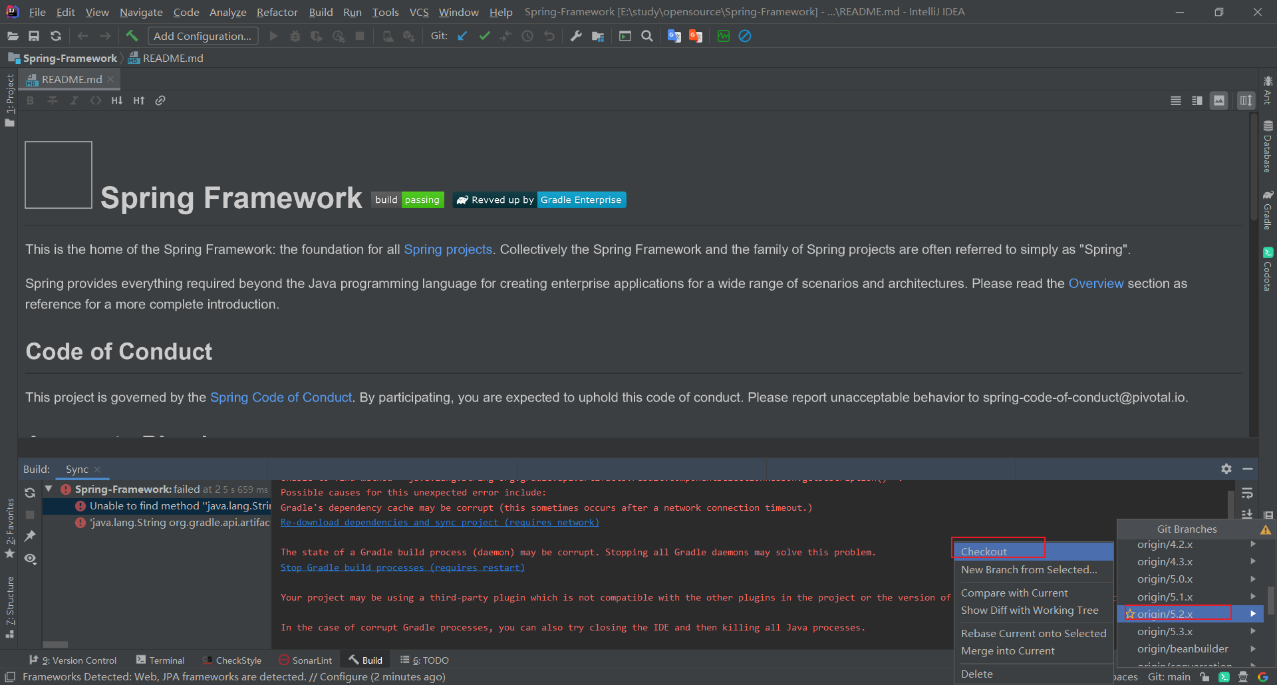Toggle the markdown split orientation button
Screen dimensions: 1277x685
pos(1246,100)
